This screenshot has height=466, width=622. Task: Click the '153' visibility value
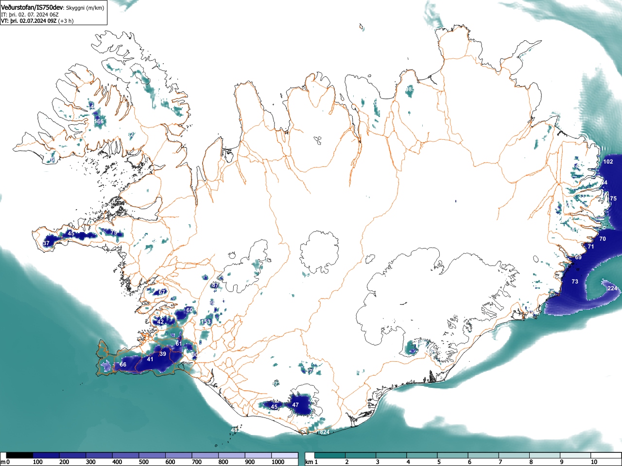click(x=206, y=322)
